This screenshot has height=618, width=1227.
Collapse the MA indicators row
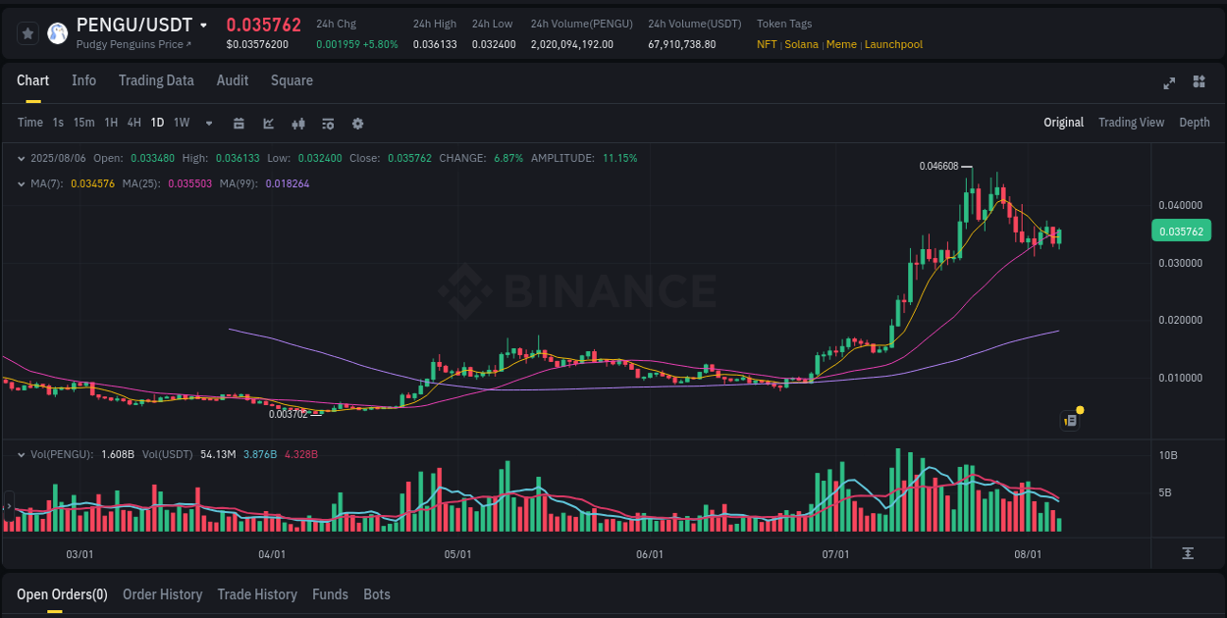(21, 183)
